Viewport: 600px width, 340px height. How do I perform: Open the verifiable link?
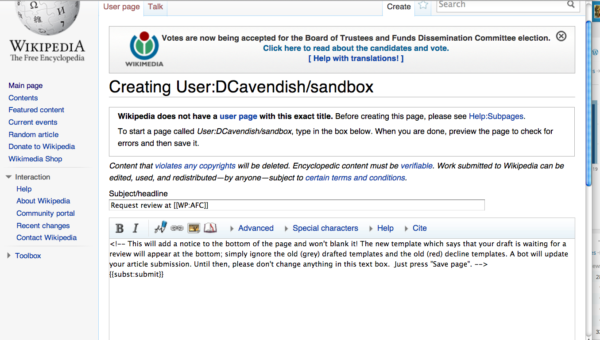click(x=417, y=166)
